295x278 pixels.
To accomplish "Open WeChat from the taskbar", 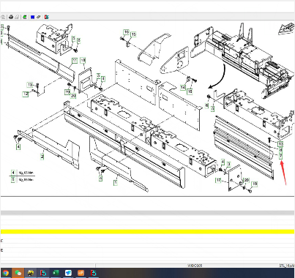I will 18,273.
